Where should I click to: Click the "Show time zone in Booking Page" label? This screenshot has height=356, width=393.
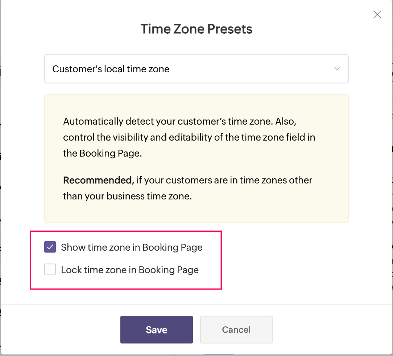[132, 247]
